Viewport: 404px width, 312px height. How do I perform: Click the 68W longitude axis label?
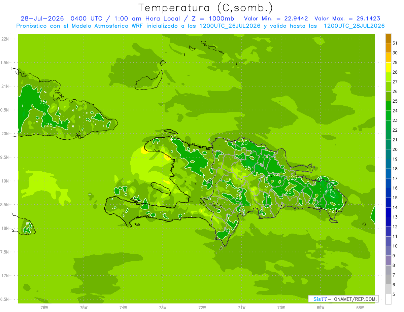pos(360,307)
